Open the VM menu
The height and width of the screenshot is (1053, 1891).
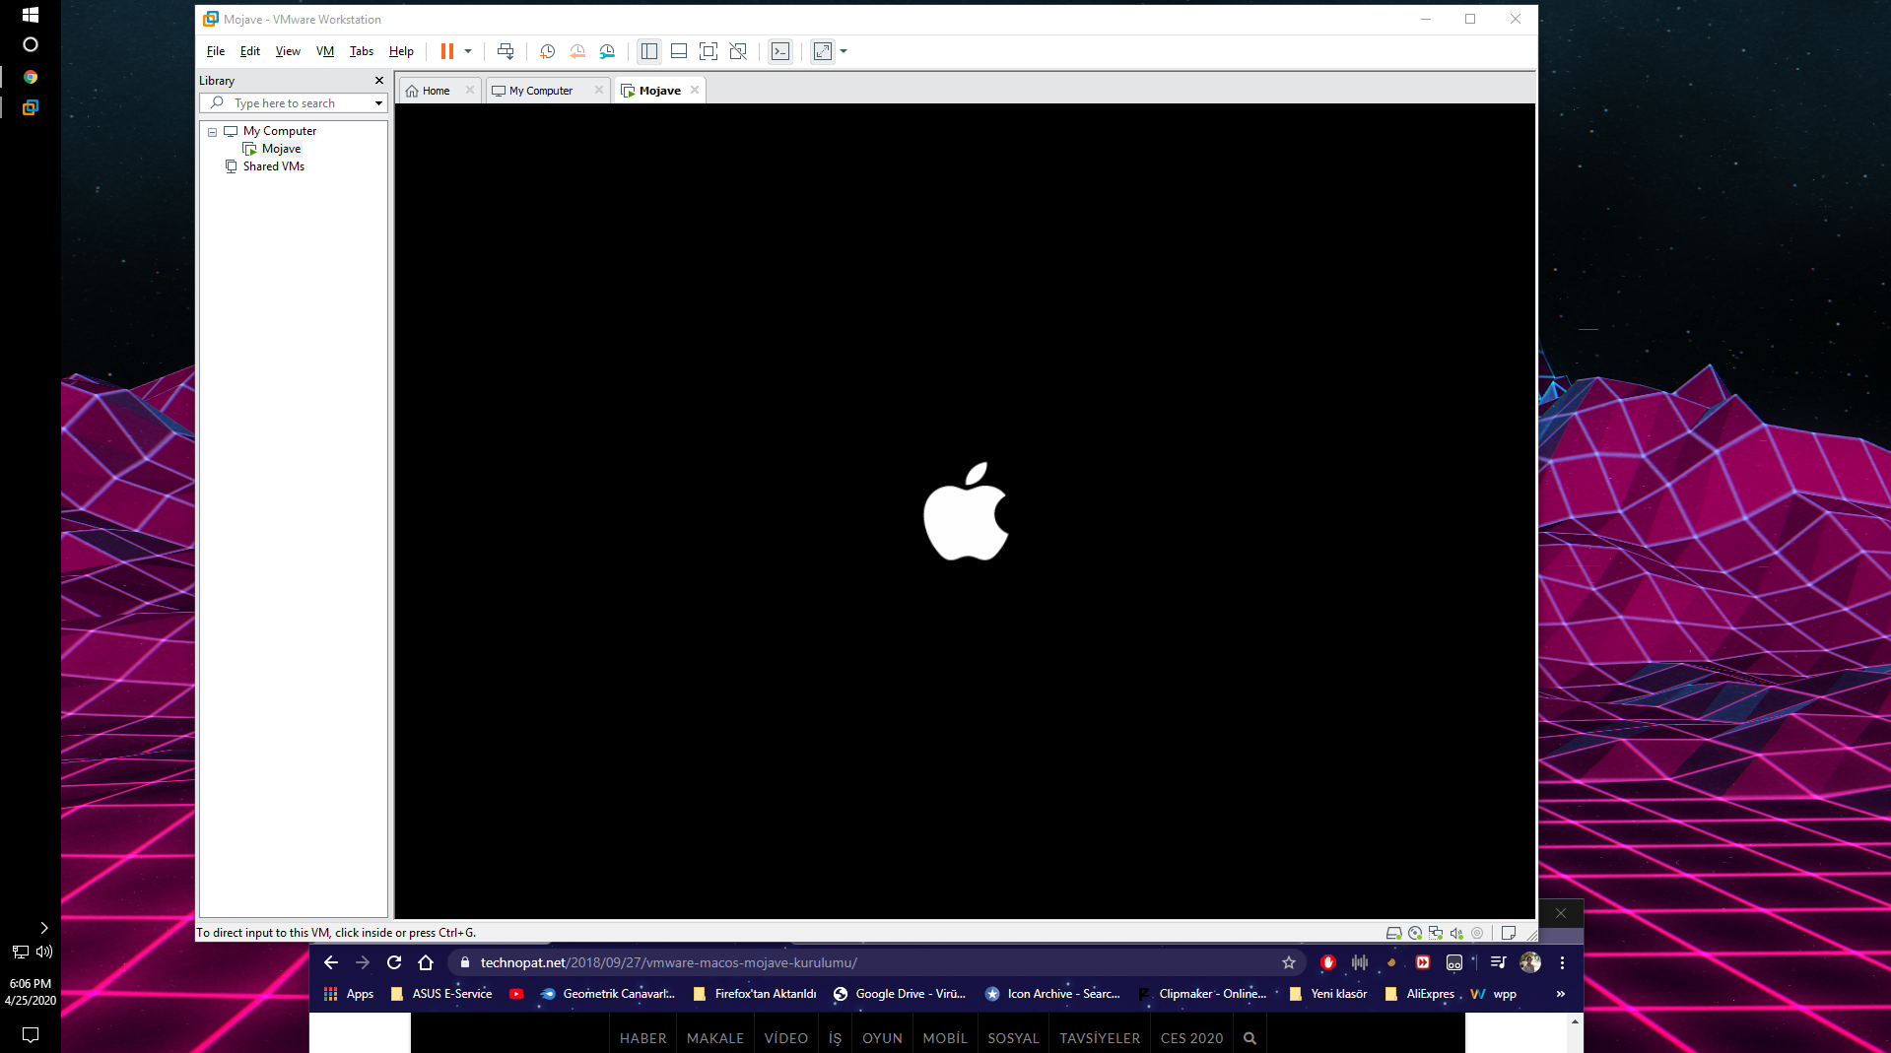324,51
